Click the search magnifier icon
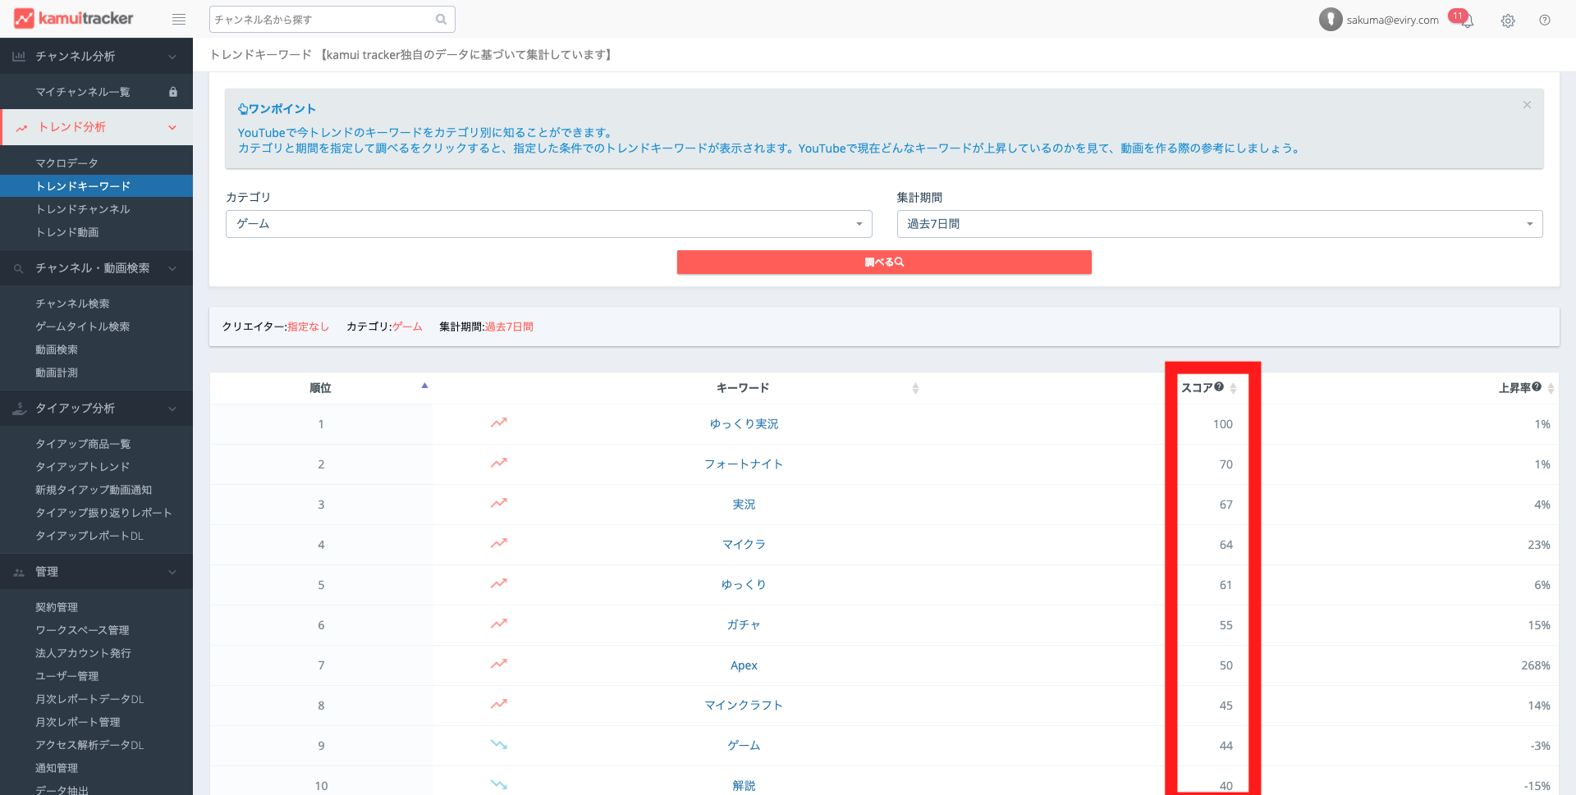The width and height of the screenshot is (1576, 795). [441, 20]
